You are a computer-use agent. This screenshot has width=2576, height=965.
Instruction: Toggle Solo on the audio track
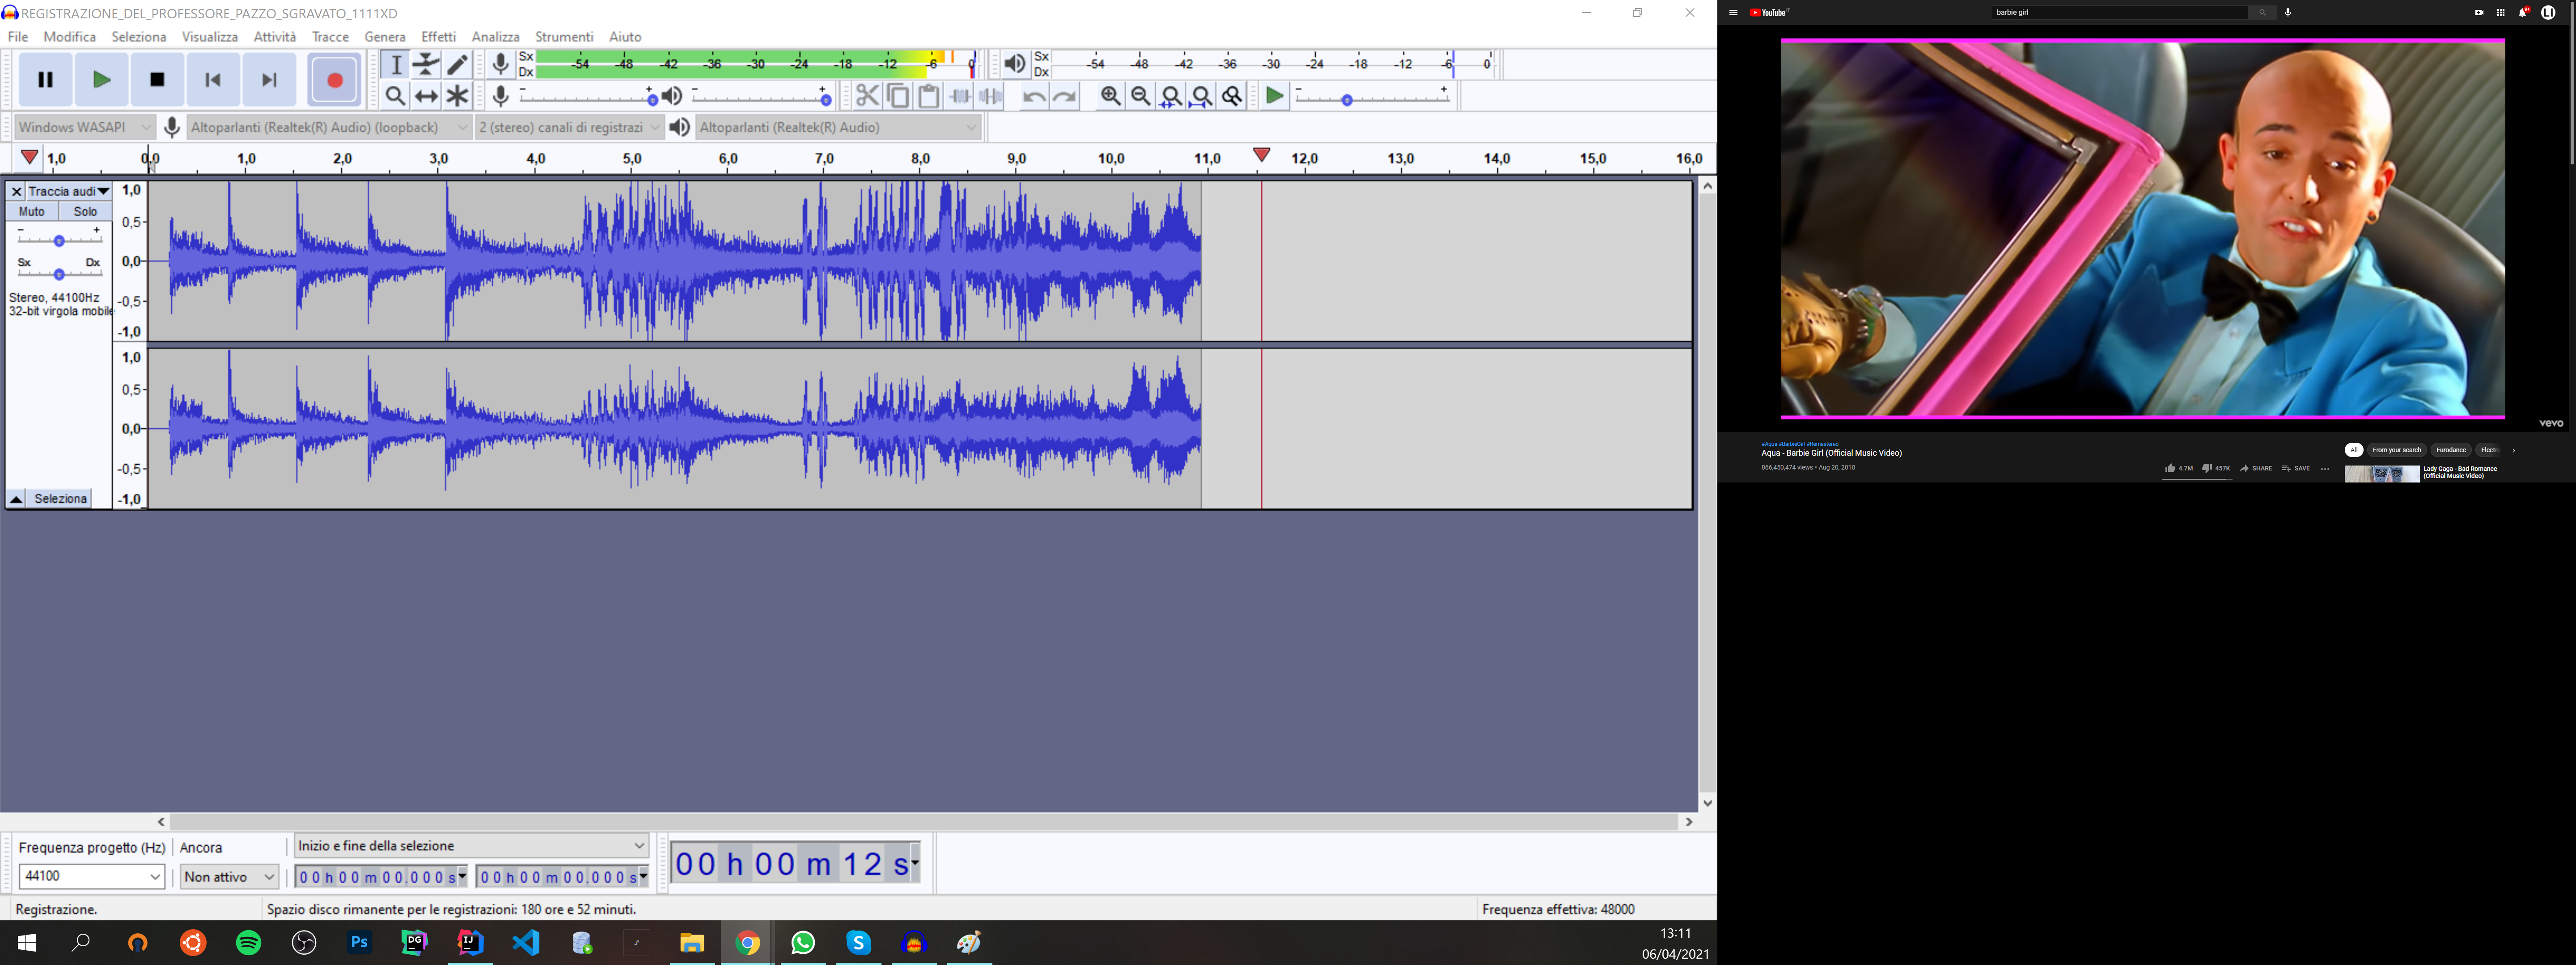point(85,212)
